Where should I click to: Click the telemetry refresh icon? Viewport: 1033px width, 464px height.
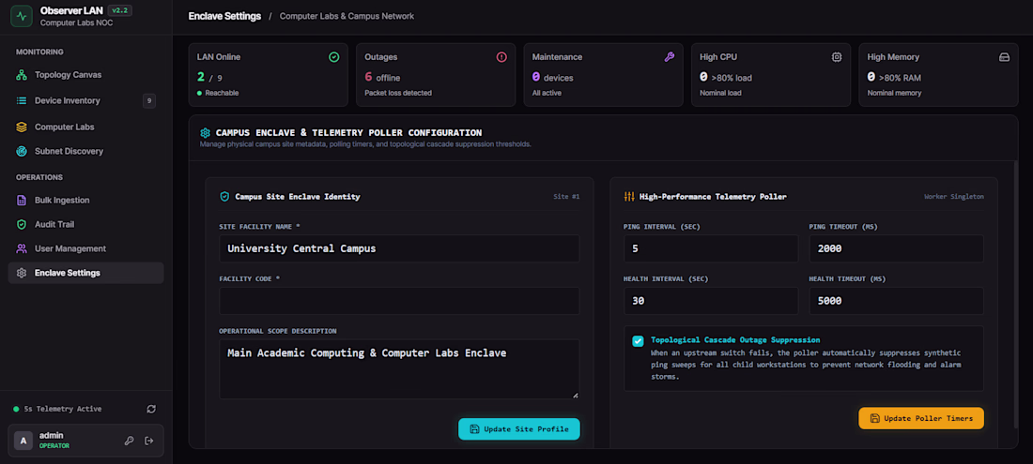coord(151,409)
